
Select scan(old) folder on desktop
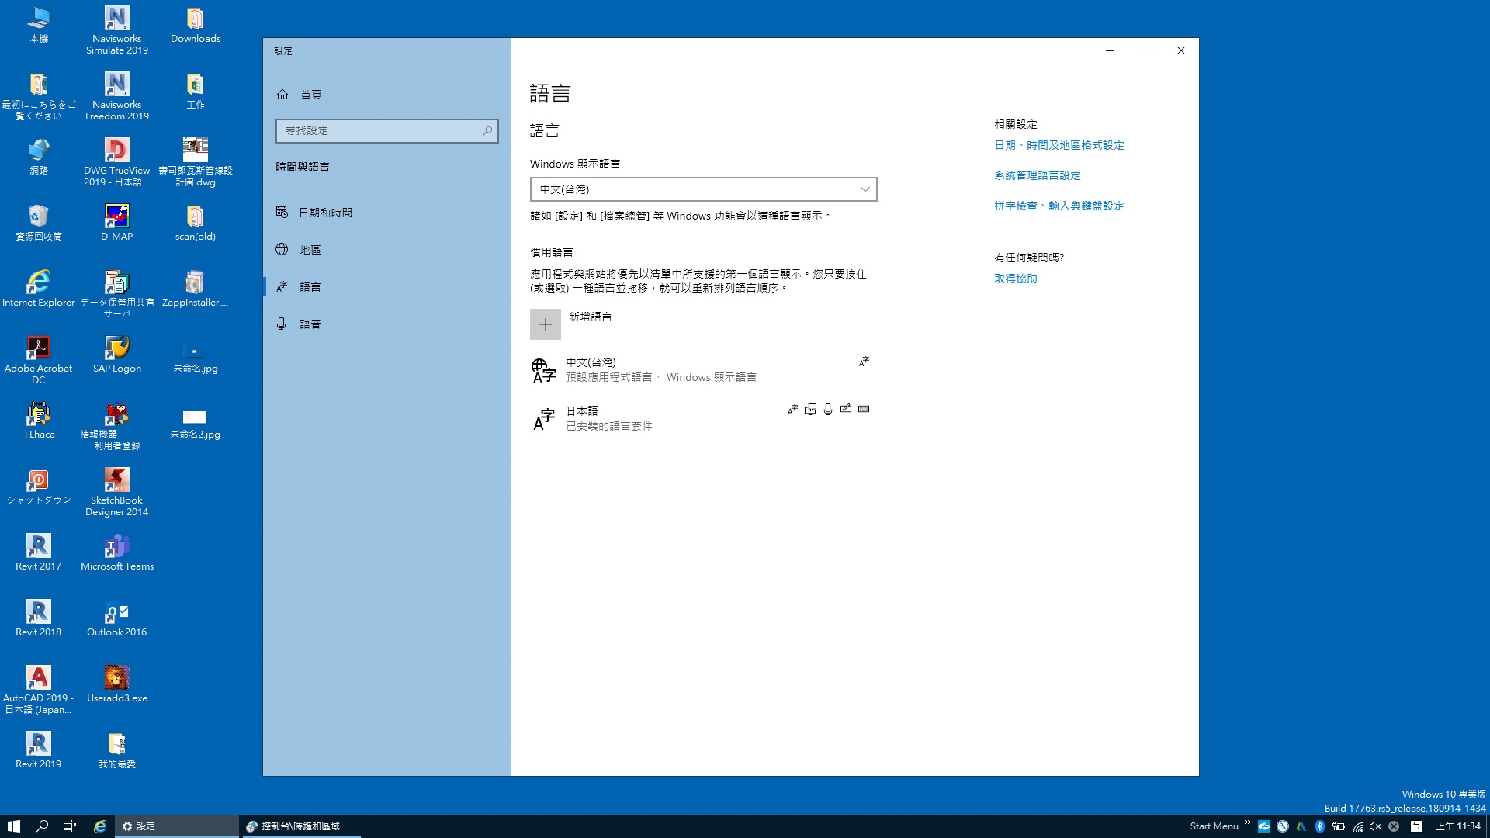[x=196, y=223]
